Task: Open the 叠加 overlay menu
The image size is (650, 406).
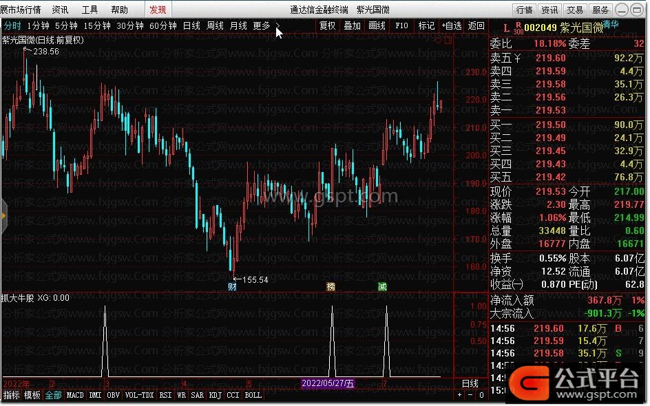Action: click(x=352, y=25)
